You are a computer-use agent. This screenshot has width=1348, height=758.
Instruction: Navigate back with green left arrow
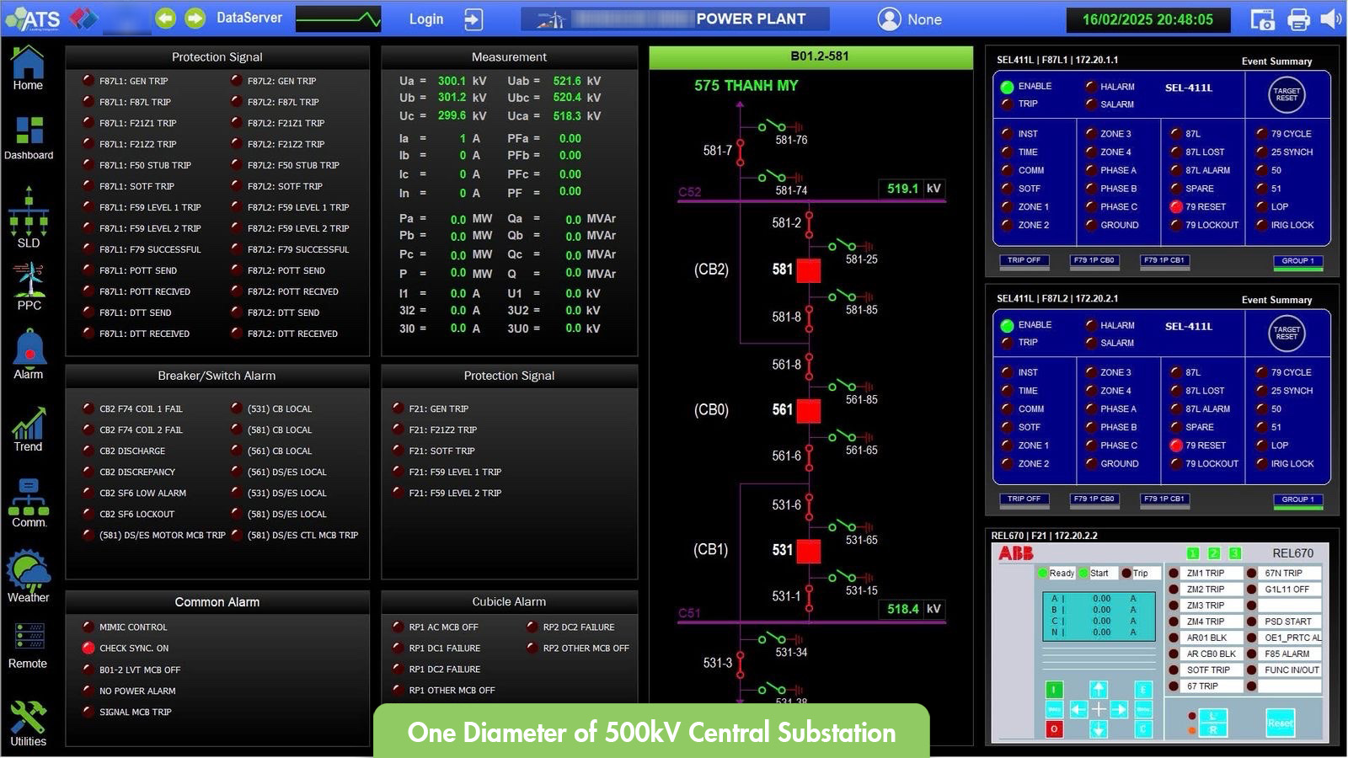[166, 19]
